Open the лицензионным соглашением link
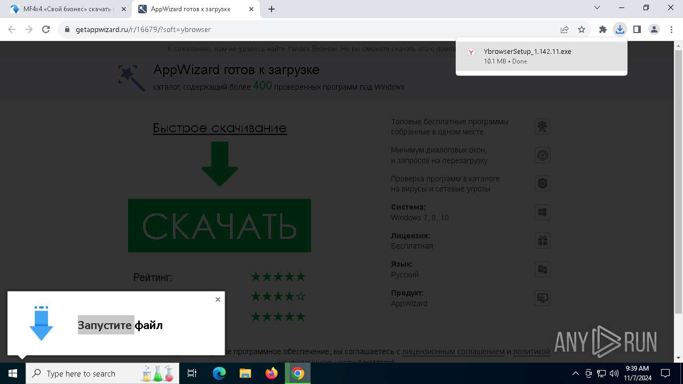Viewport: 683px width, 384px height. point(453,352)
